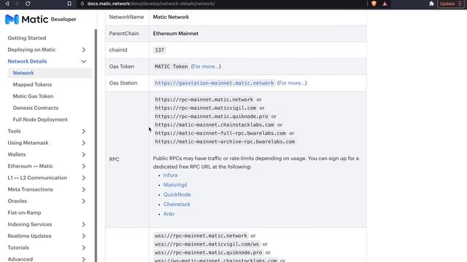The width and height of the screenshot is (467, 262).
Task: Expand the Wallets chevron
Action: [84, 154]
